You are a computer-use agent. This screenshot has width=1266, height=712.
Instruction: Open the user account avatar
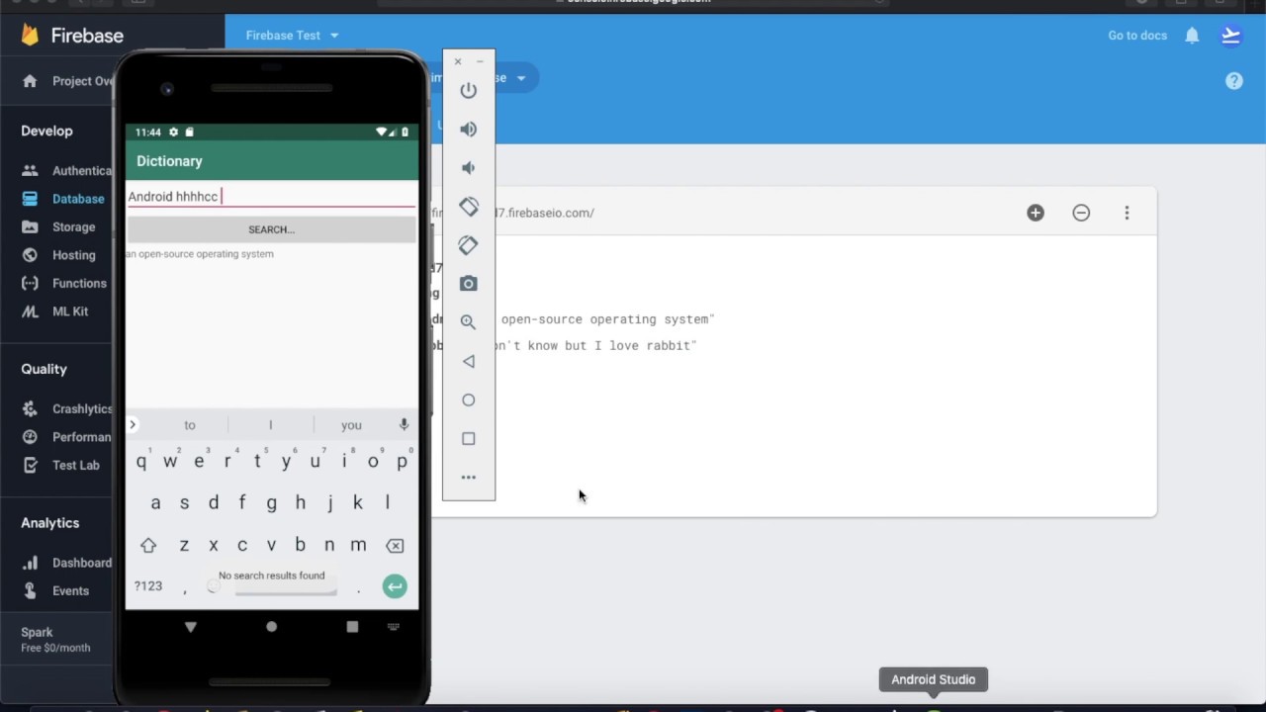(1231, 36)
